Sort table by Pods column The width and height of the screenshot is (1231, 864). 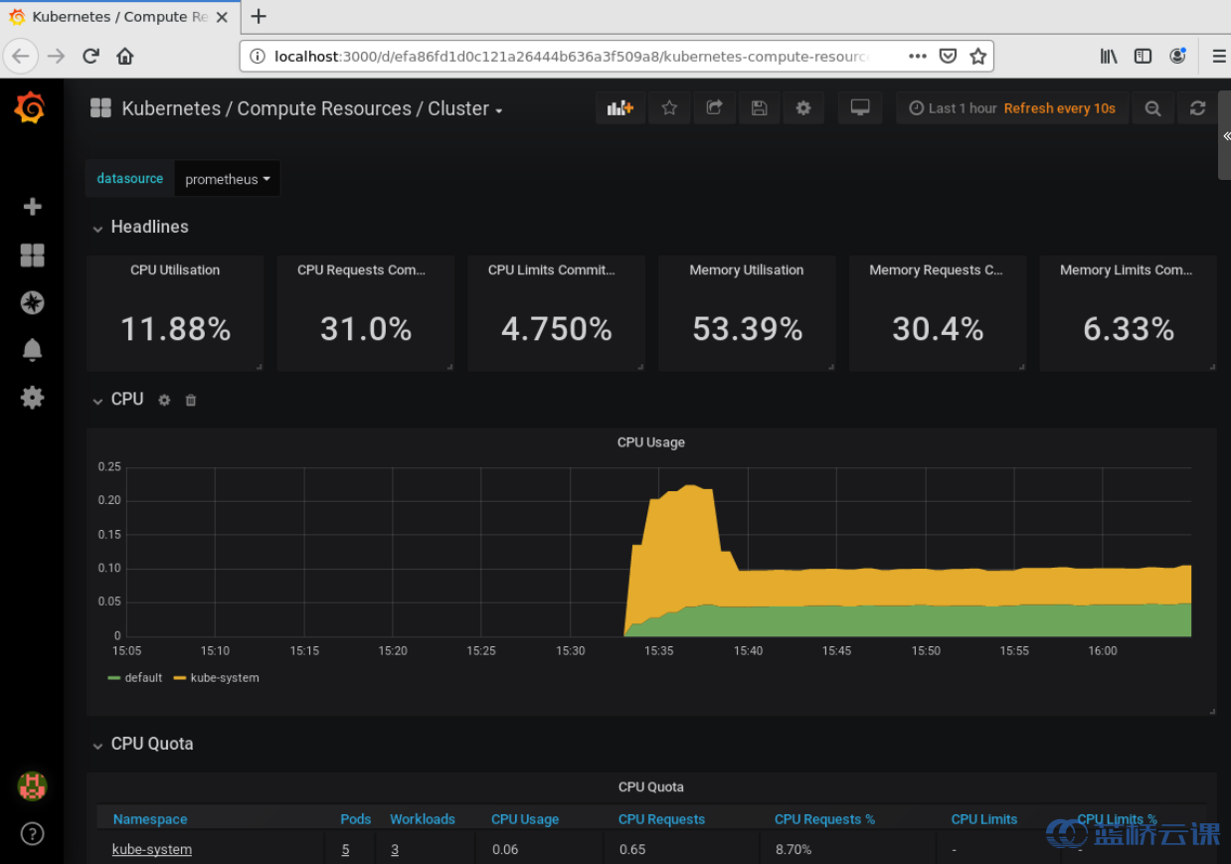point(356,819)
